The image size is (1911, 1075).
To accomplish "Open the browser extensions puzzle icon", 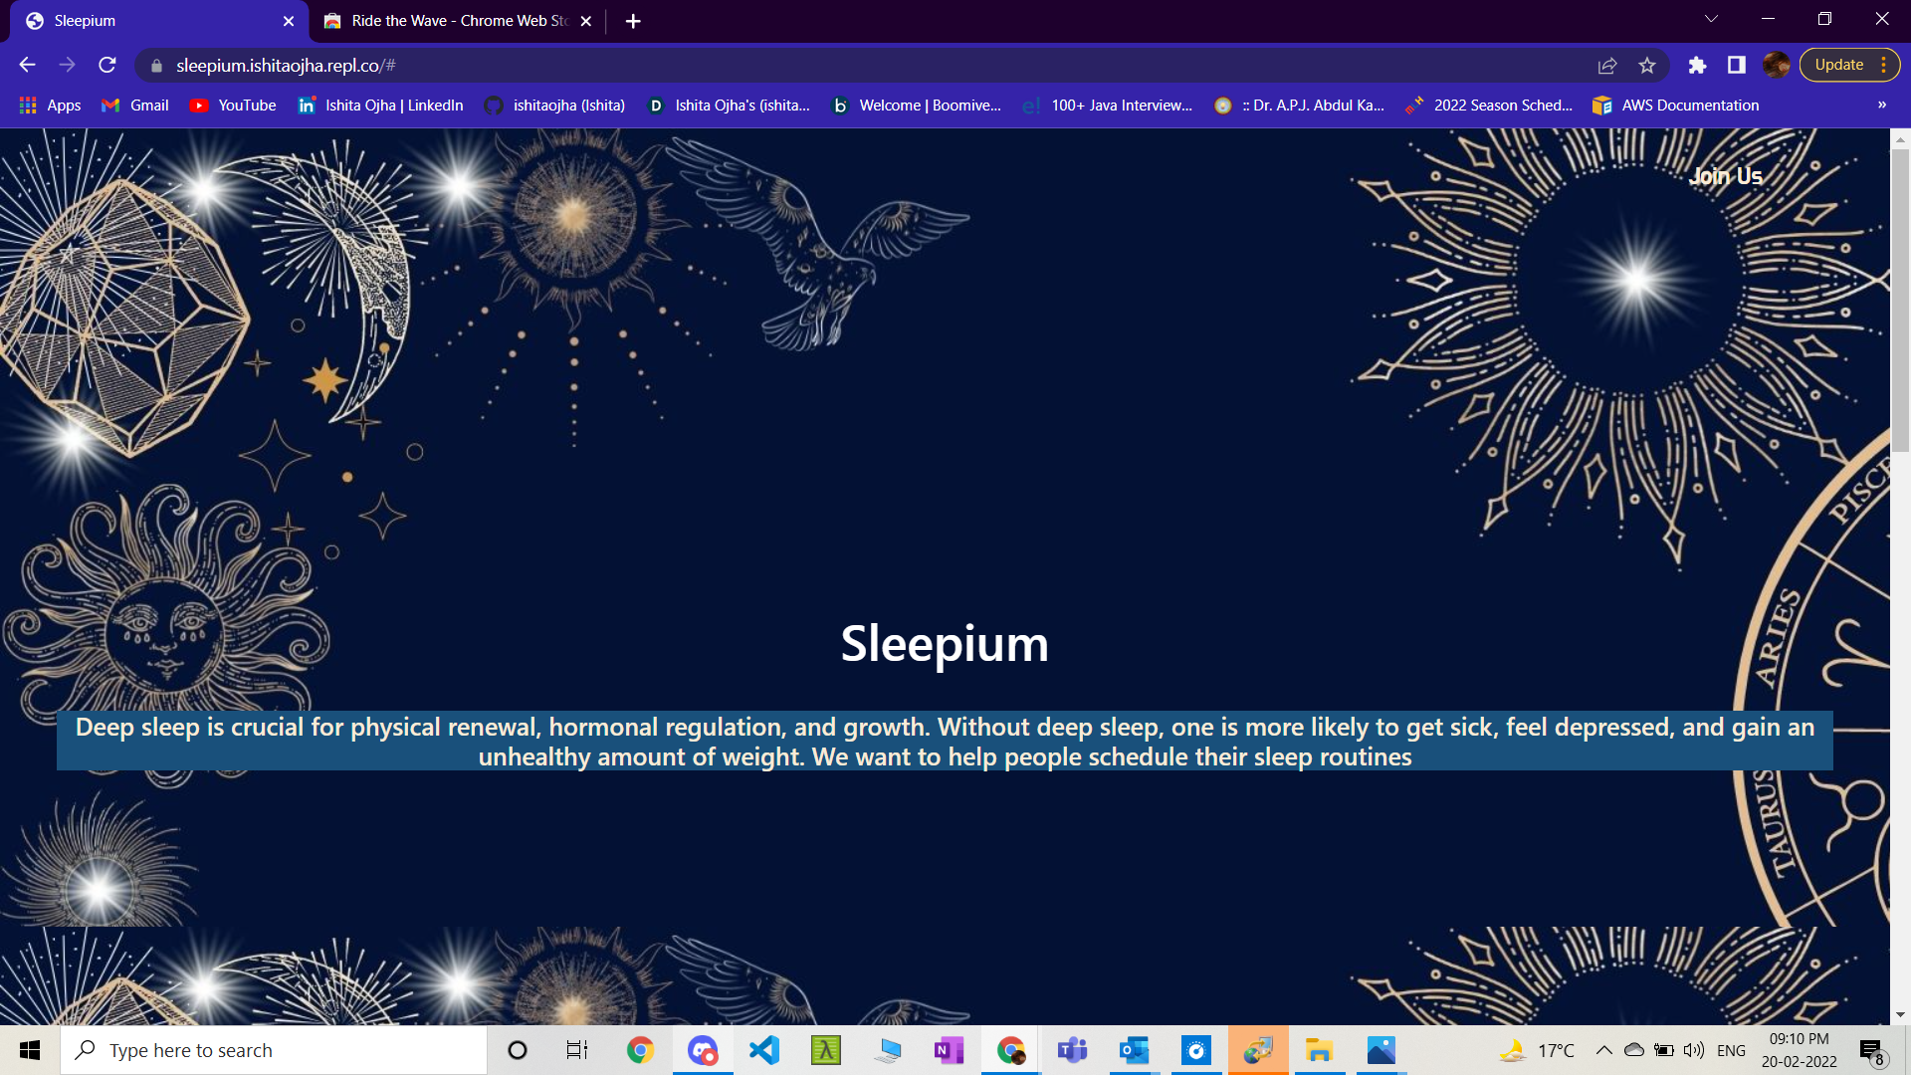I will (1697, 64).
